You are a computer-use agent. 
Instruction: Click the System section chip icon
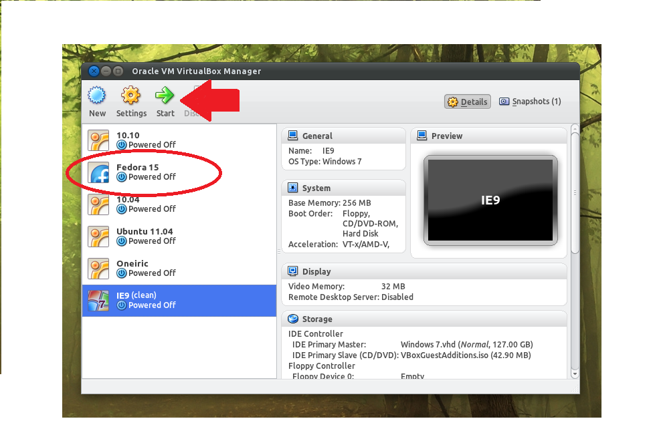(x=293, y=188)
